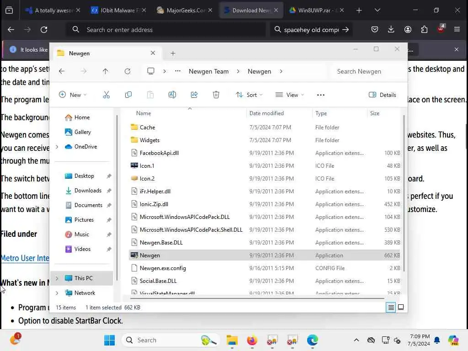Open the View dropdown menu
This screenshot has height=351, width=468.
coord(289,95)
